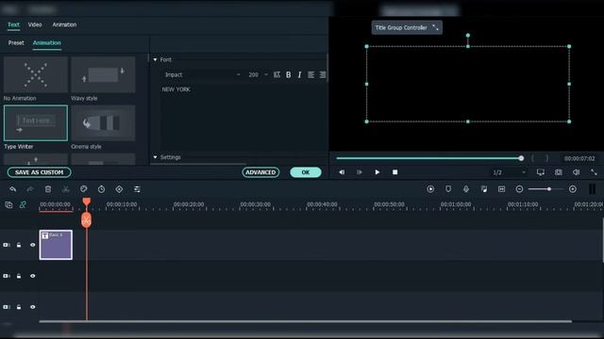Switch to the Video tab

(35, 24)
